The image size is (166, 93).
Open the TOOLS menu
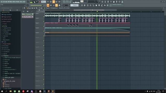21,2
